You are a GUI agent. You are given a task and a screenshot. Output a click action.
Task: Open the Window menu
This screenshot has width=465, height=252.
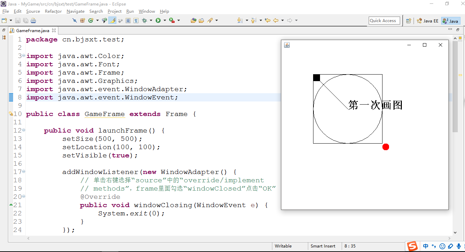[x=147, y=11]
